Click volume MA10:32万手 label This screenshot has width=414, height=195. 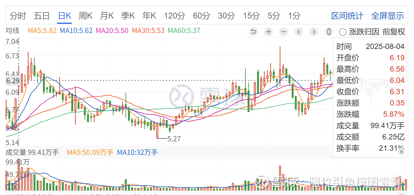[x=137, y=153]
